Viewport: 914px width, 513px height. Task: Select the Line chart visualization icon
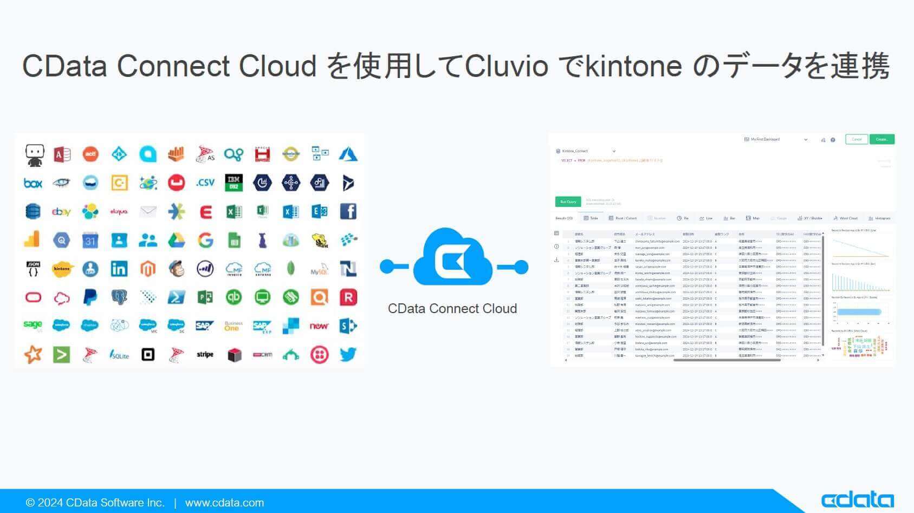point(707,218)
